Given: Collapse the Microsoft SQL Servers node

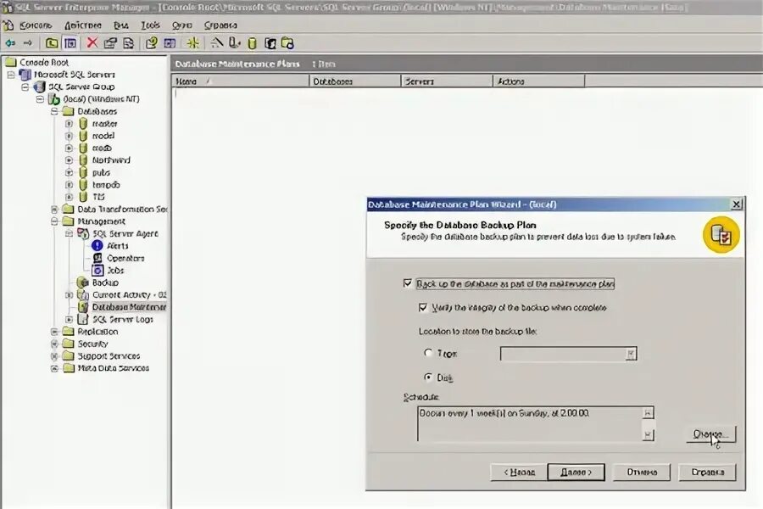Looking at the screenshot, I should pos(11,75).
